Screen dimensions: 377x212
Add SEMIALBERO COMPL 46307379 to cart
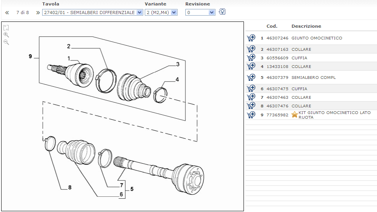click(x=251, y=77)
